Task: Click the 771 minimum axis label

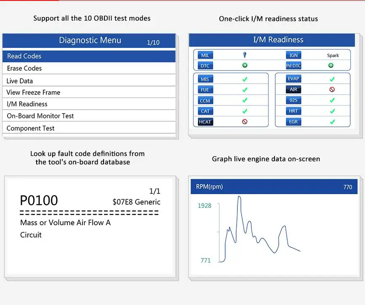Action: (x=205, y=261)
